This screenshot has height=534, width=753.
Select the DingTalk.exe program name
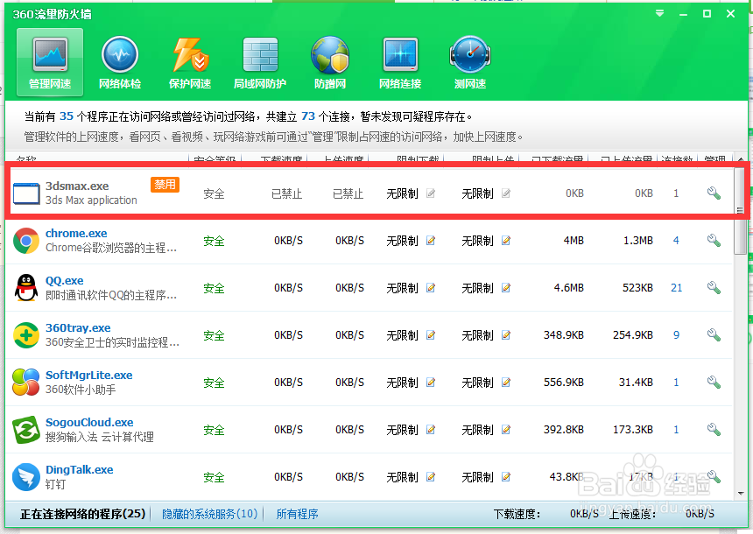(x=79, y=469)
